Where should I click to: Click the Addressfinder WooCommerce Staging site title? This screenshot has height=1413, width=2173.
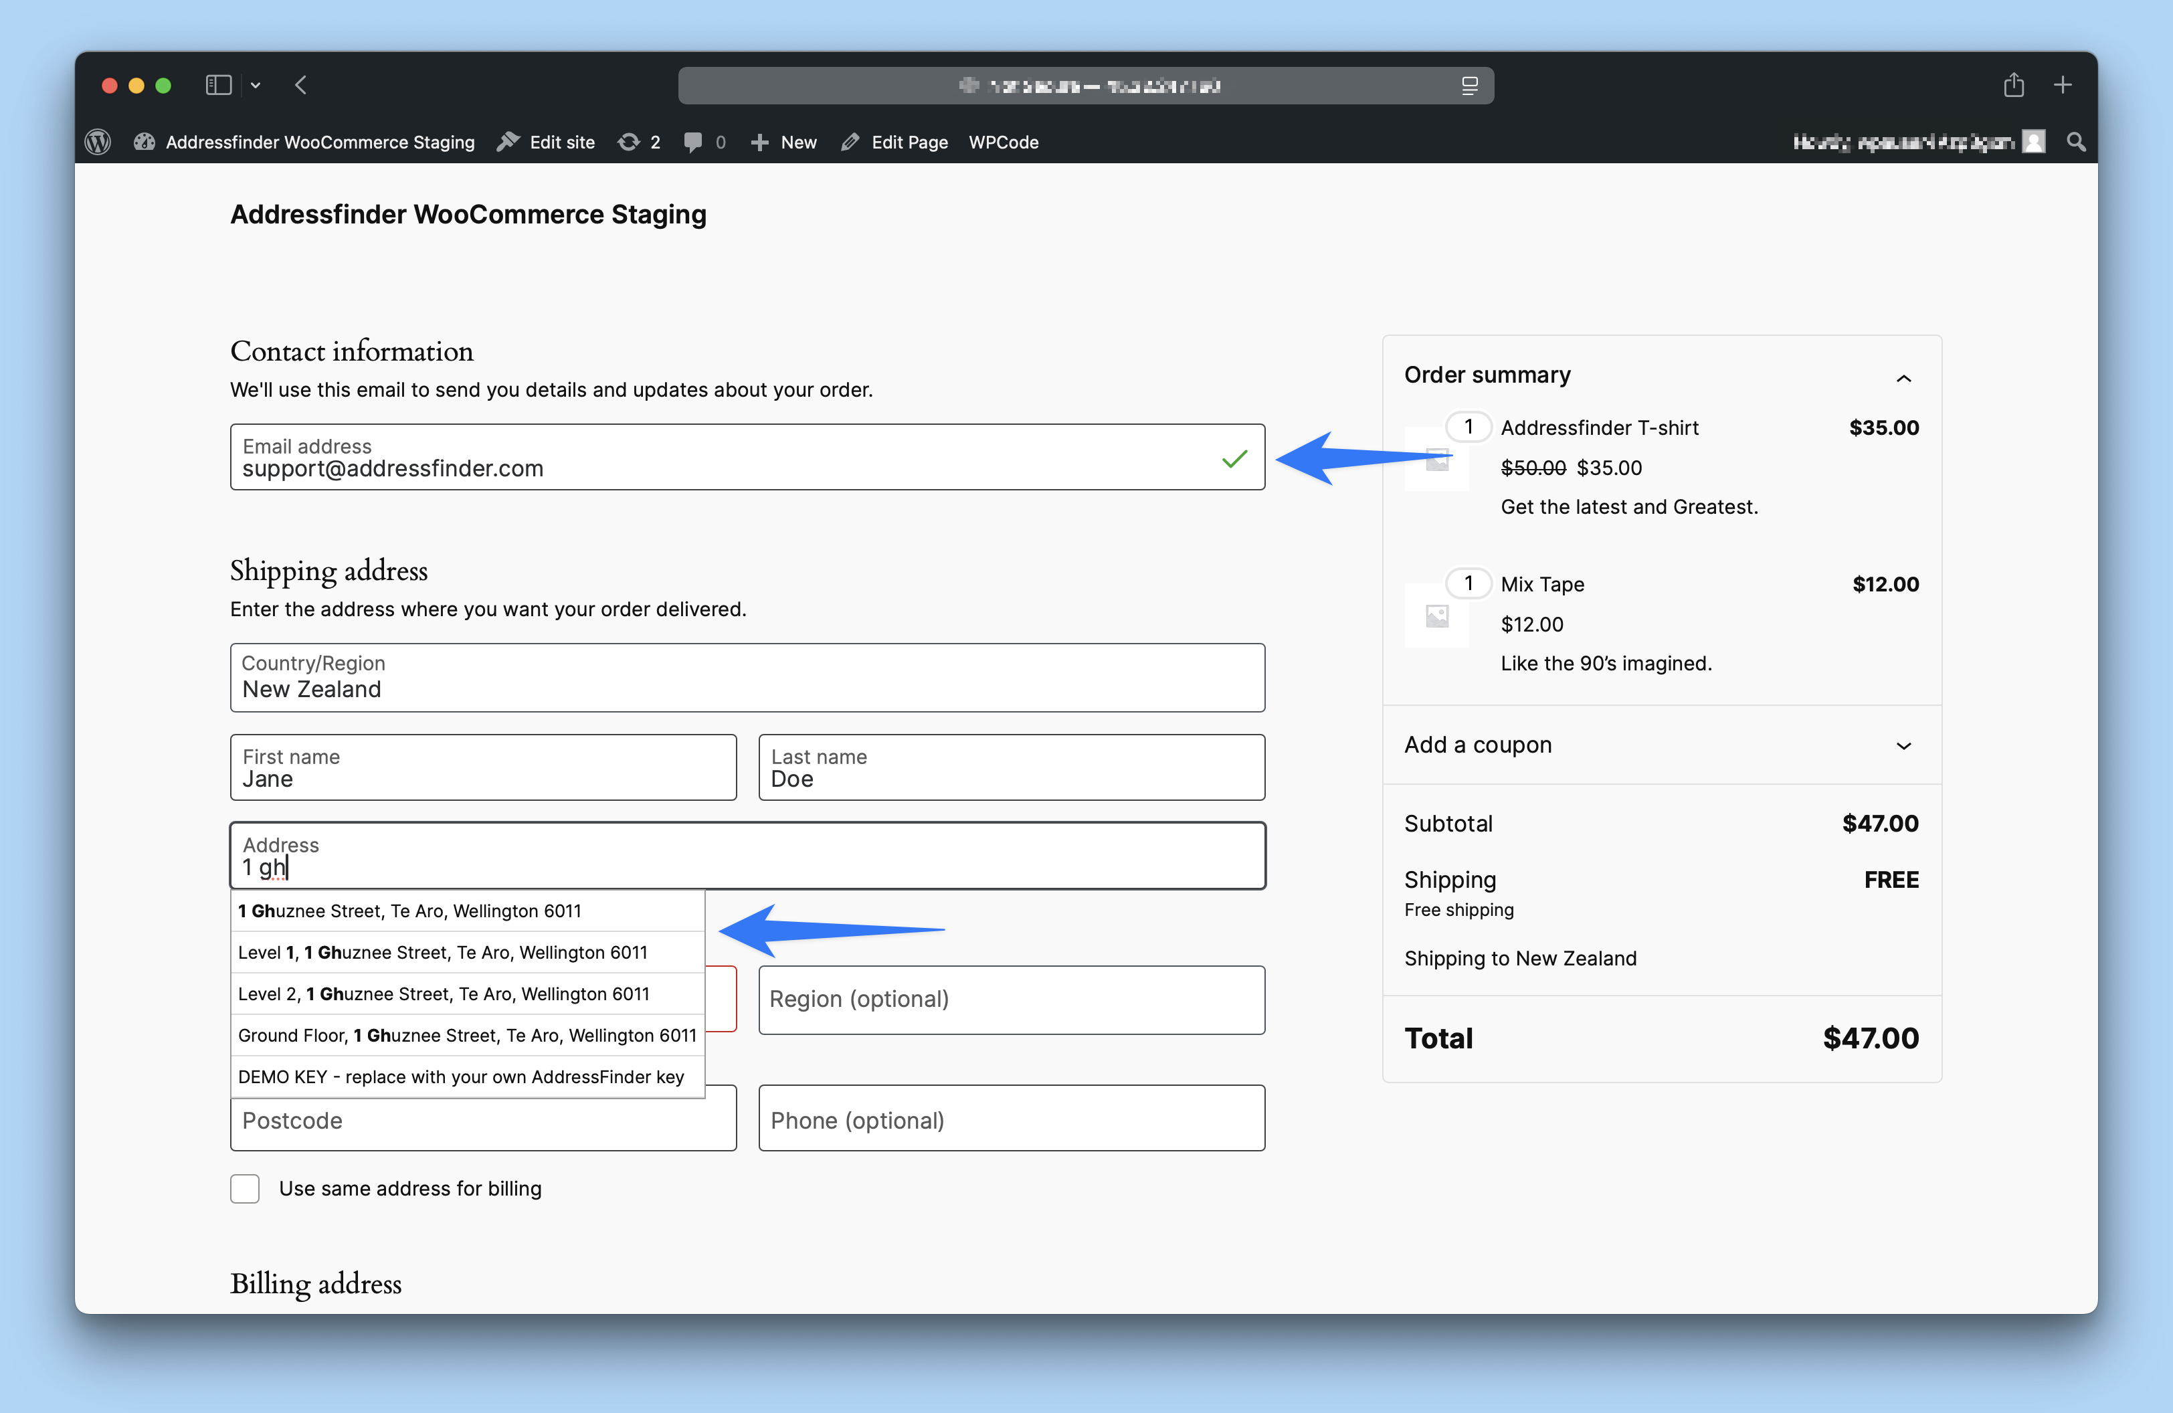click(x=468, y=215)
